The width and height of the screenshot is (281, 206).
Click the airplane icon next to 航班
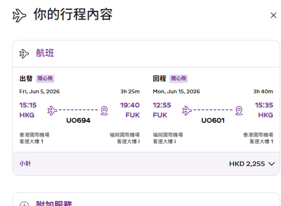pos(24,53)
